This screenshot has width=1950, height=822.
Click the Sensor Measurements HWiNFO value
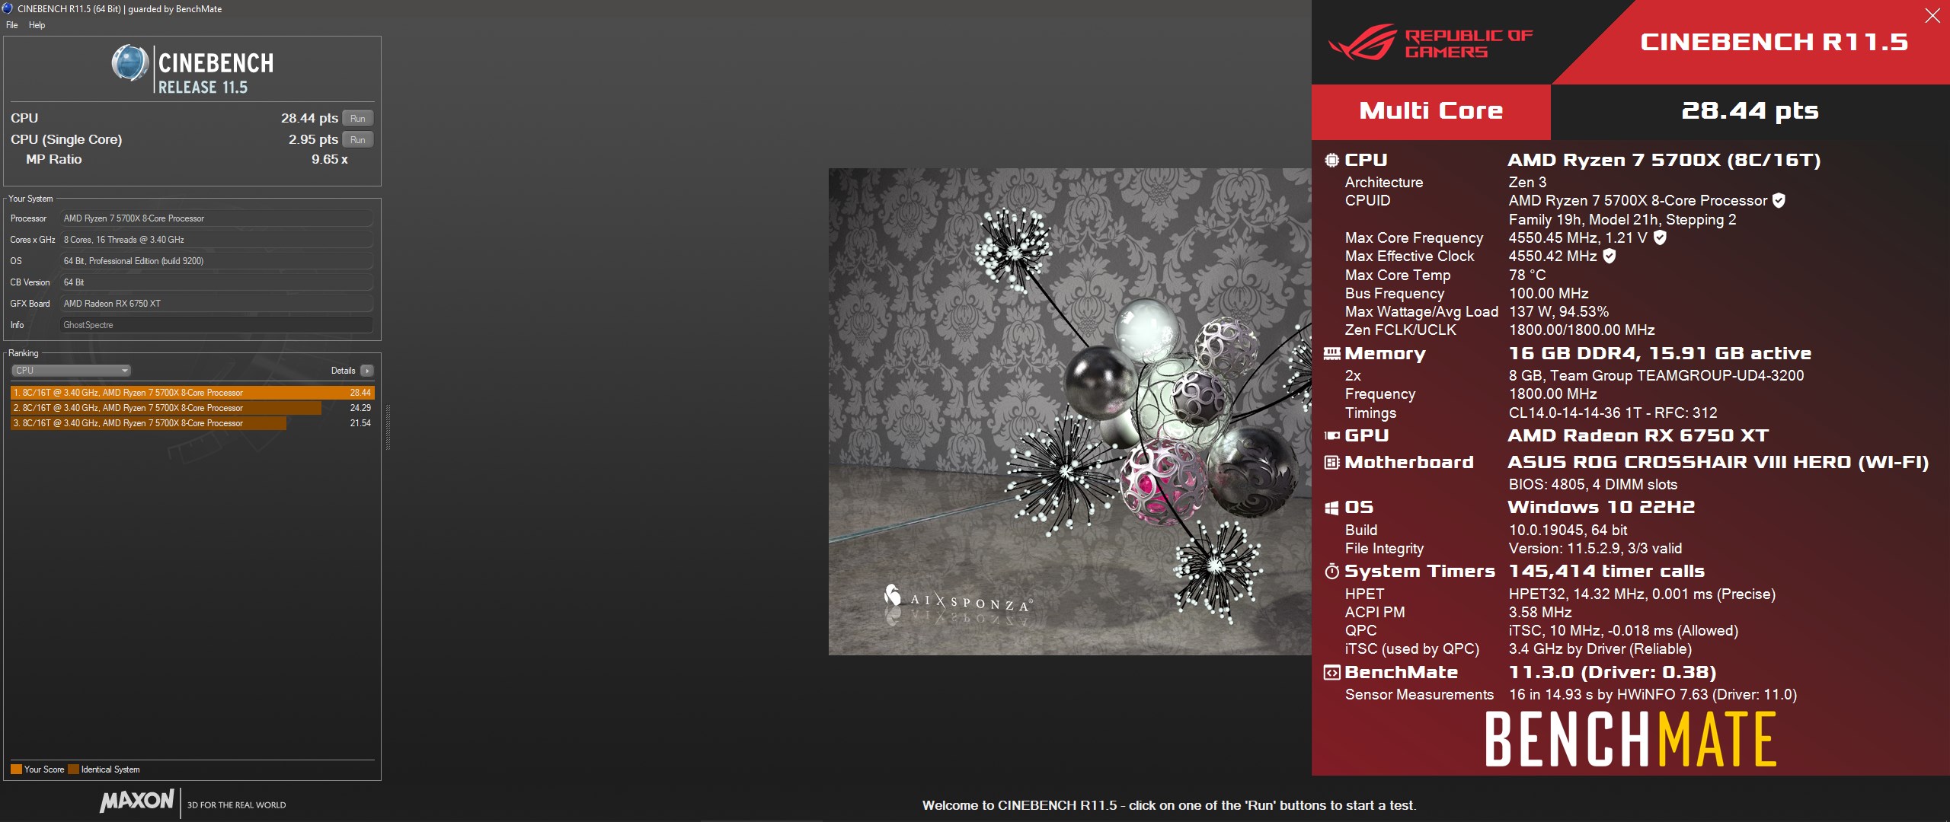(x=1653, y=695)
